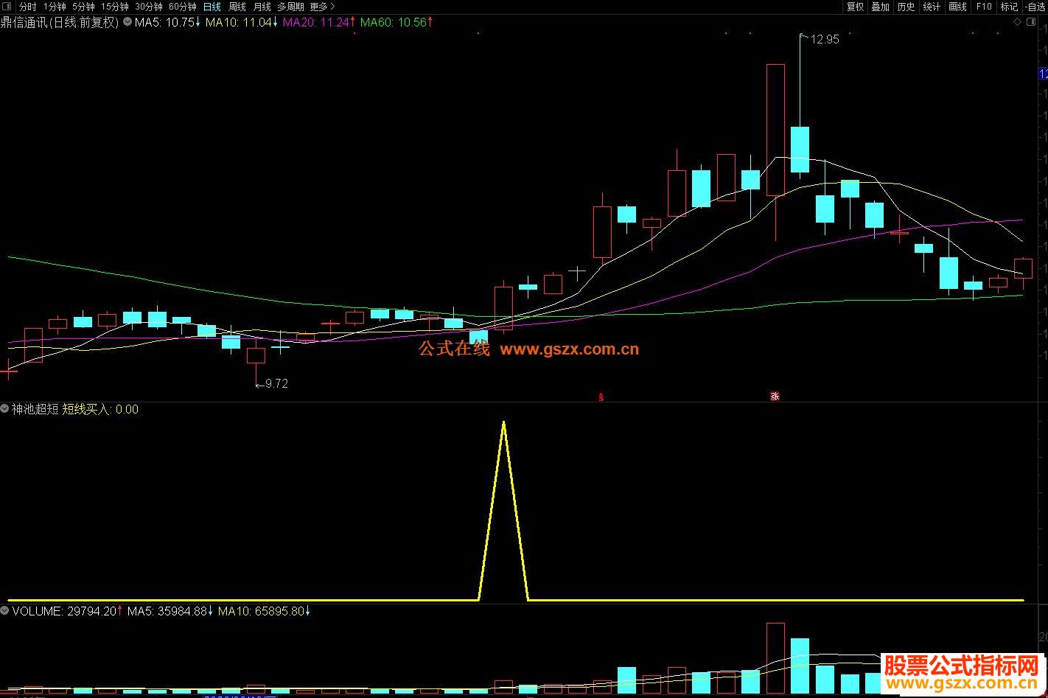This screenshot has height=698, width=1048.
Task: Open the 多周期 multi-period view
Action: (290, 7)
